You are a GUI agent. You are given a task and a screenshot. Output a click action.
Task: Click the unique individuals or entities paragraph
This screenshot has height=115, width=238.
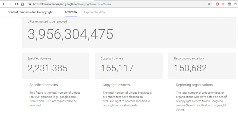point(127,99)
